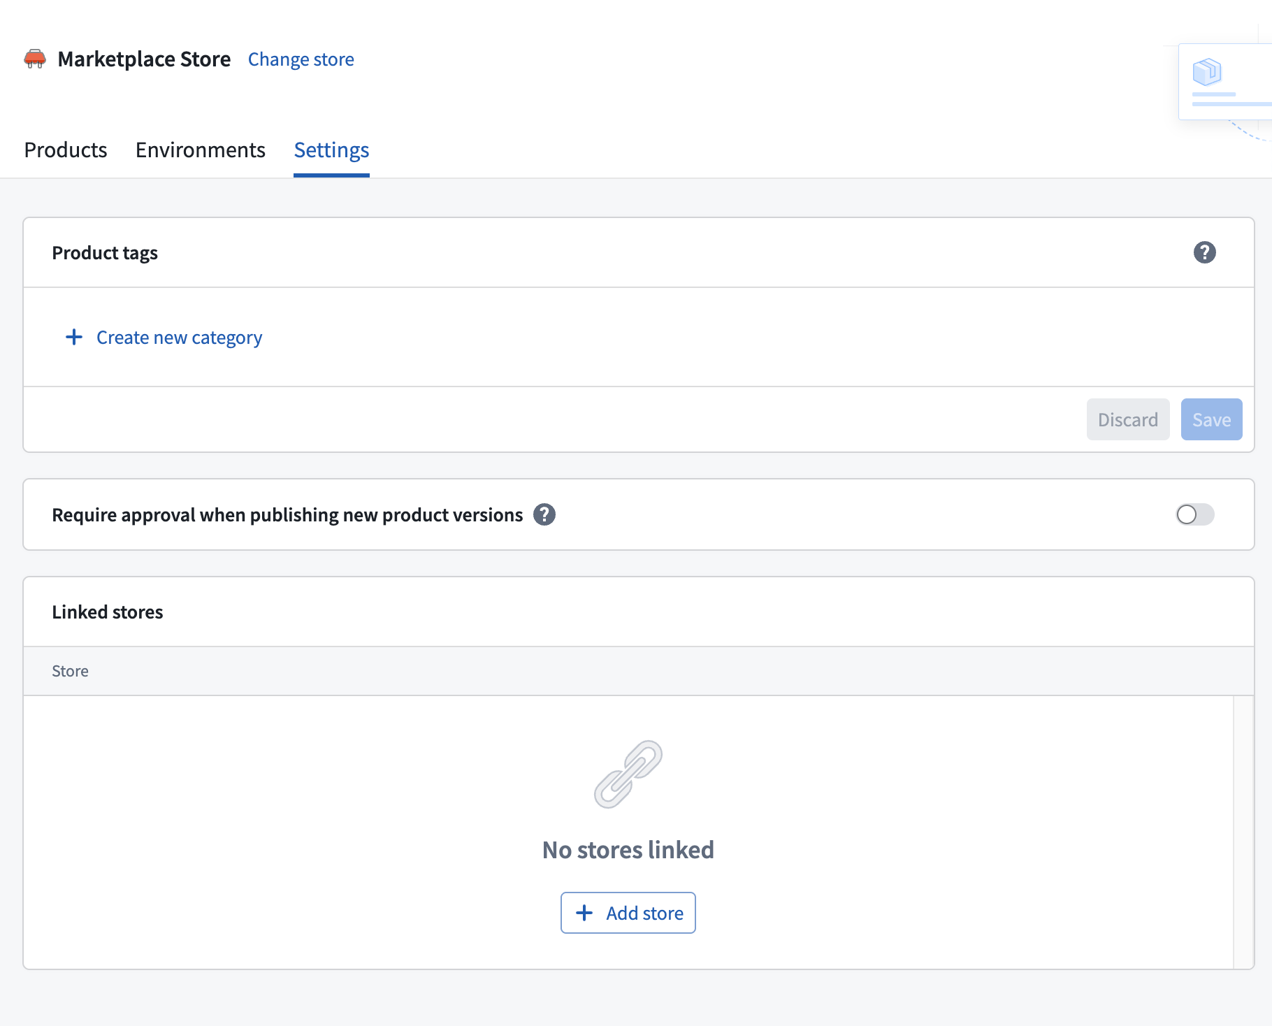This screenshot has height=1026, width=1272.
Task: Select the Settings tab
Action: pyautogui.click(x=331, y=150)
